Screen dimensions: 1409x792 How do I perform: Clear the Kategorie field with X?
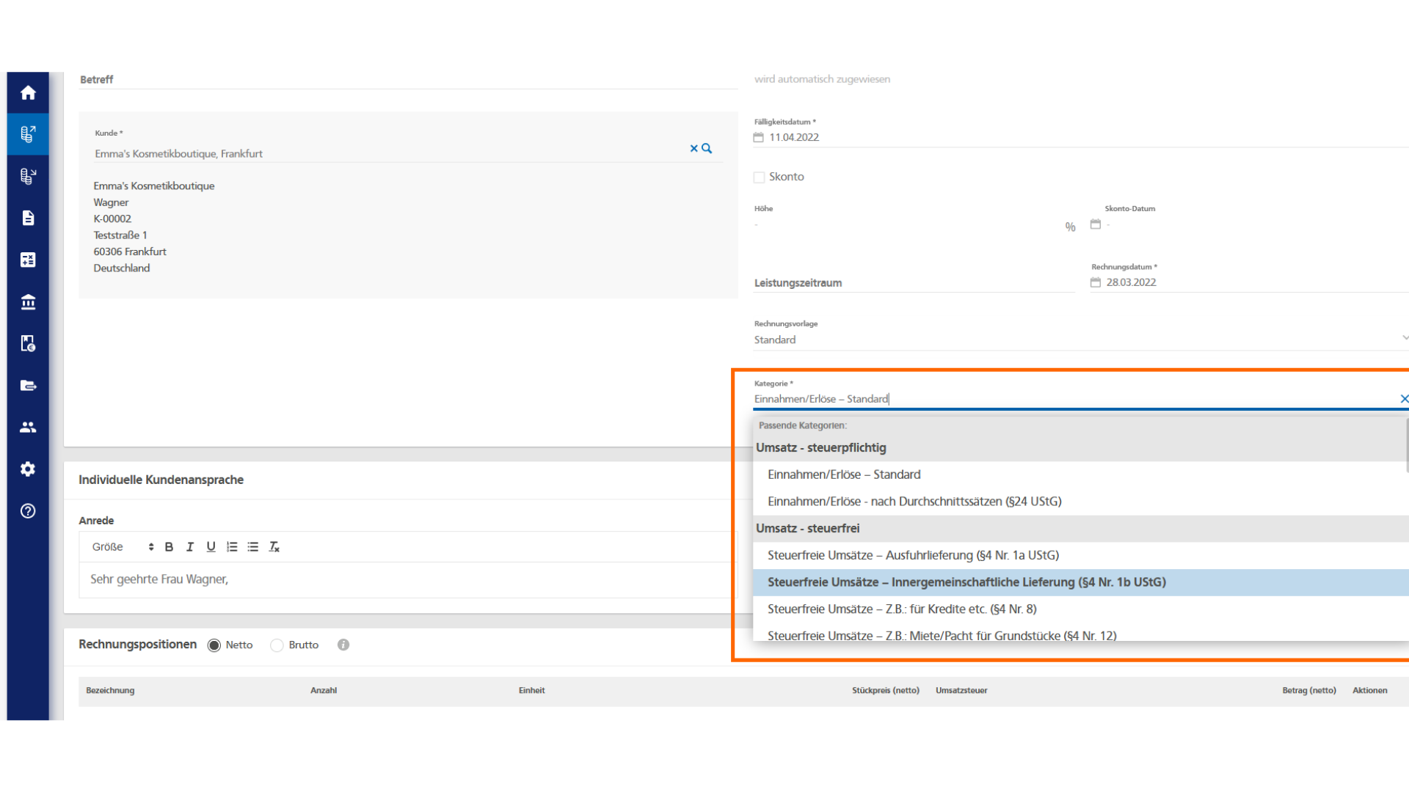click(x=1404, y=399)
